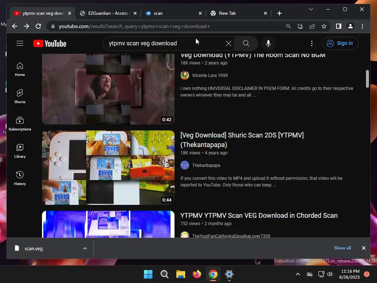
Task: Open Home in the YouTube sidebar
Action: (x=20, y=69)
